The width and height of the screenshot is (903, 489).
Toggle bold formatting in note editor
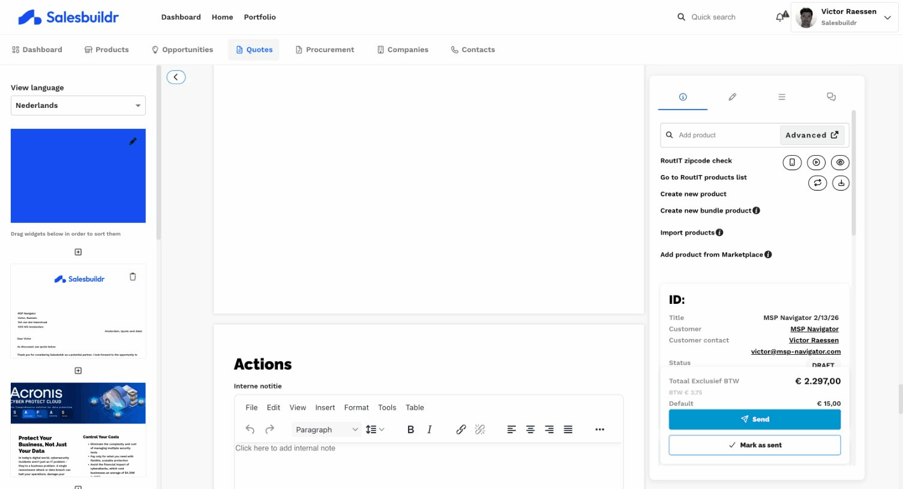click(x=410, y=429)
